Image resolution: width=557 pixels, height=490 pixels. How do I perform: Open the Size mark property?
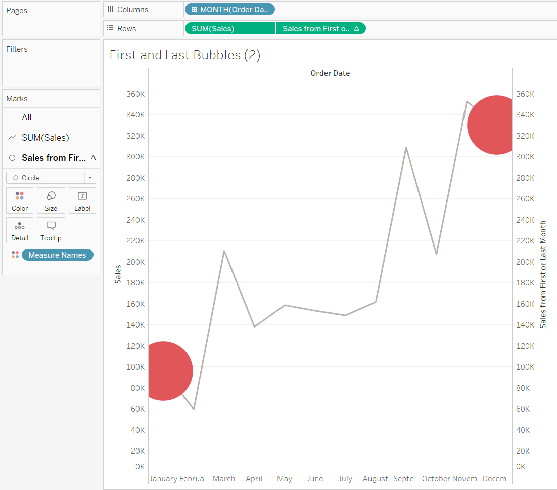pyautogui.click(x=51, y=200)
